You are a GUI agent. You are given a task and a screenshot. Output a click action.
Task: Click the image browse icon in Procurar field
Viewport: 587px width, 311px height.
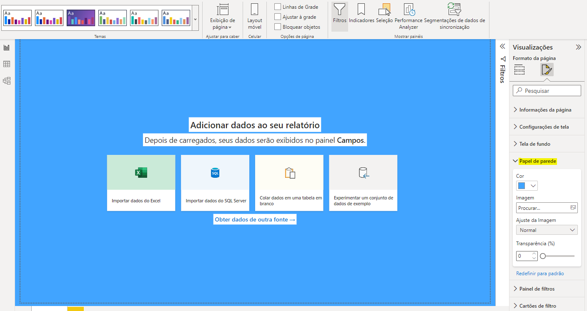(x=573, y=207)
